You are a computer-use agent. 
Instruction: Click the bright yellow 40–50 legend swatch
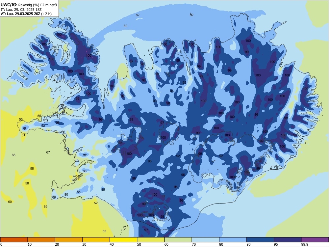(123, 240)
